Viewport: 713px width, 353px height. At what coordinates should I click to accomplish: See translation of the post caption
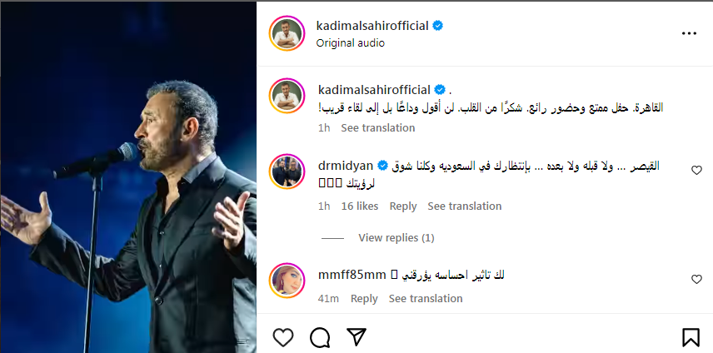[x=377, y=127]
